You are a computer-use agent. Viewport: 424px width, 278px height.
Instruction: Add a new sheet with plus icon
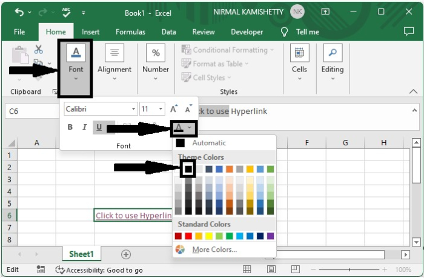126,254
